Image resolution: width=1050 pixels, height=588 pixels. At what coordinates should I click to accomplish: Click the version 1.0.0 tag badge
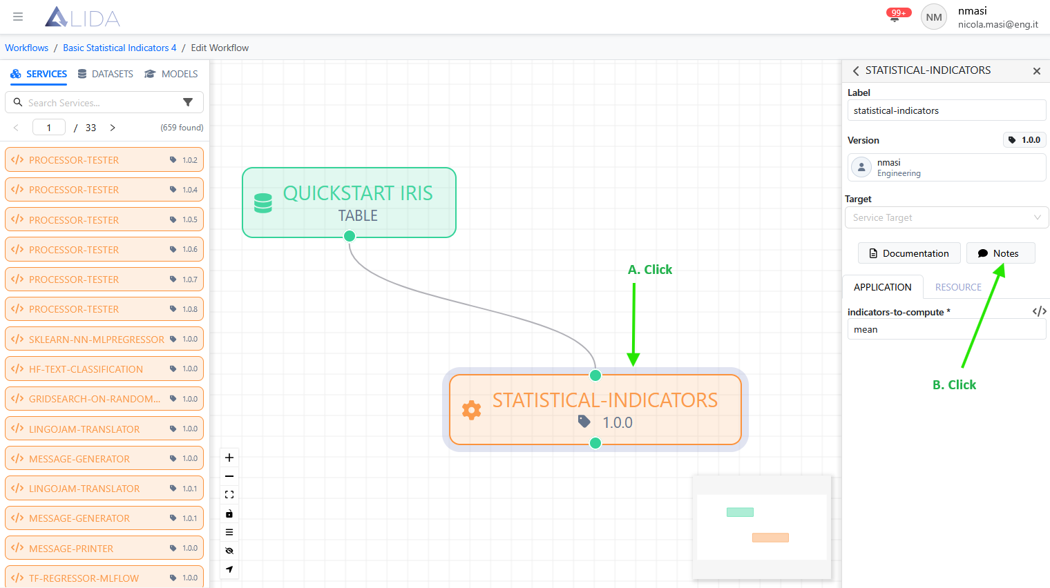click(x=1024, y=140)
